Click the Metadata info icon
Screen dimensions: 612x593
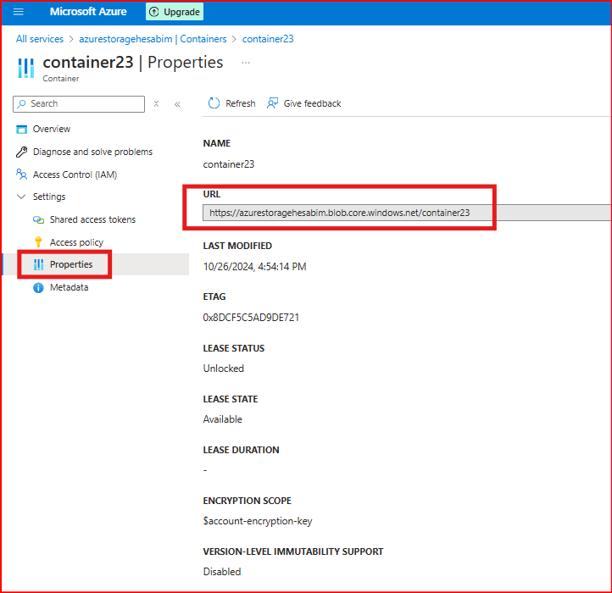(x=38, y=287)
